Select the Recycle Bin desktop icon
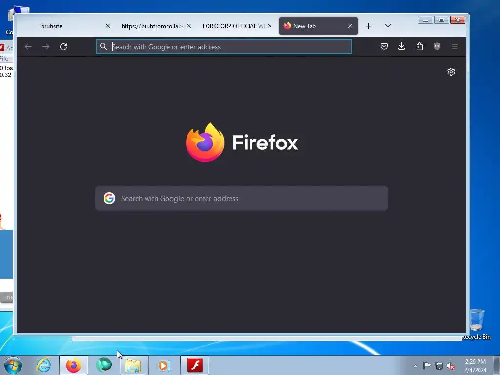The image size is (500, 375). click(x=477, y=324)
